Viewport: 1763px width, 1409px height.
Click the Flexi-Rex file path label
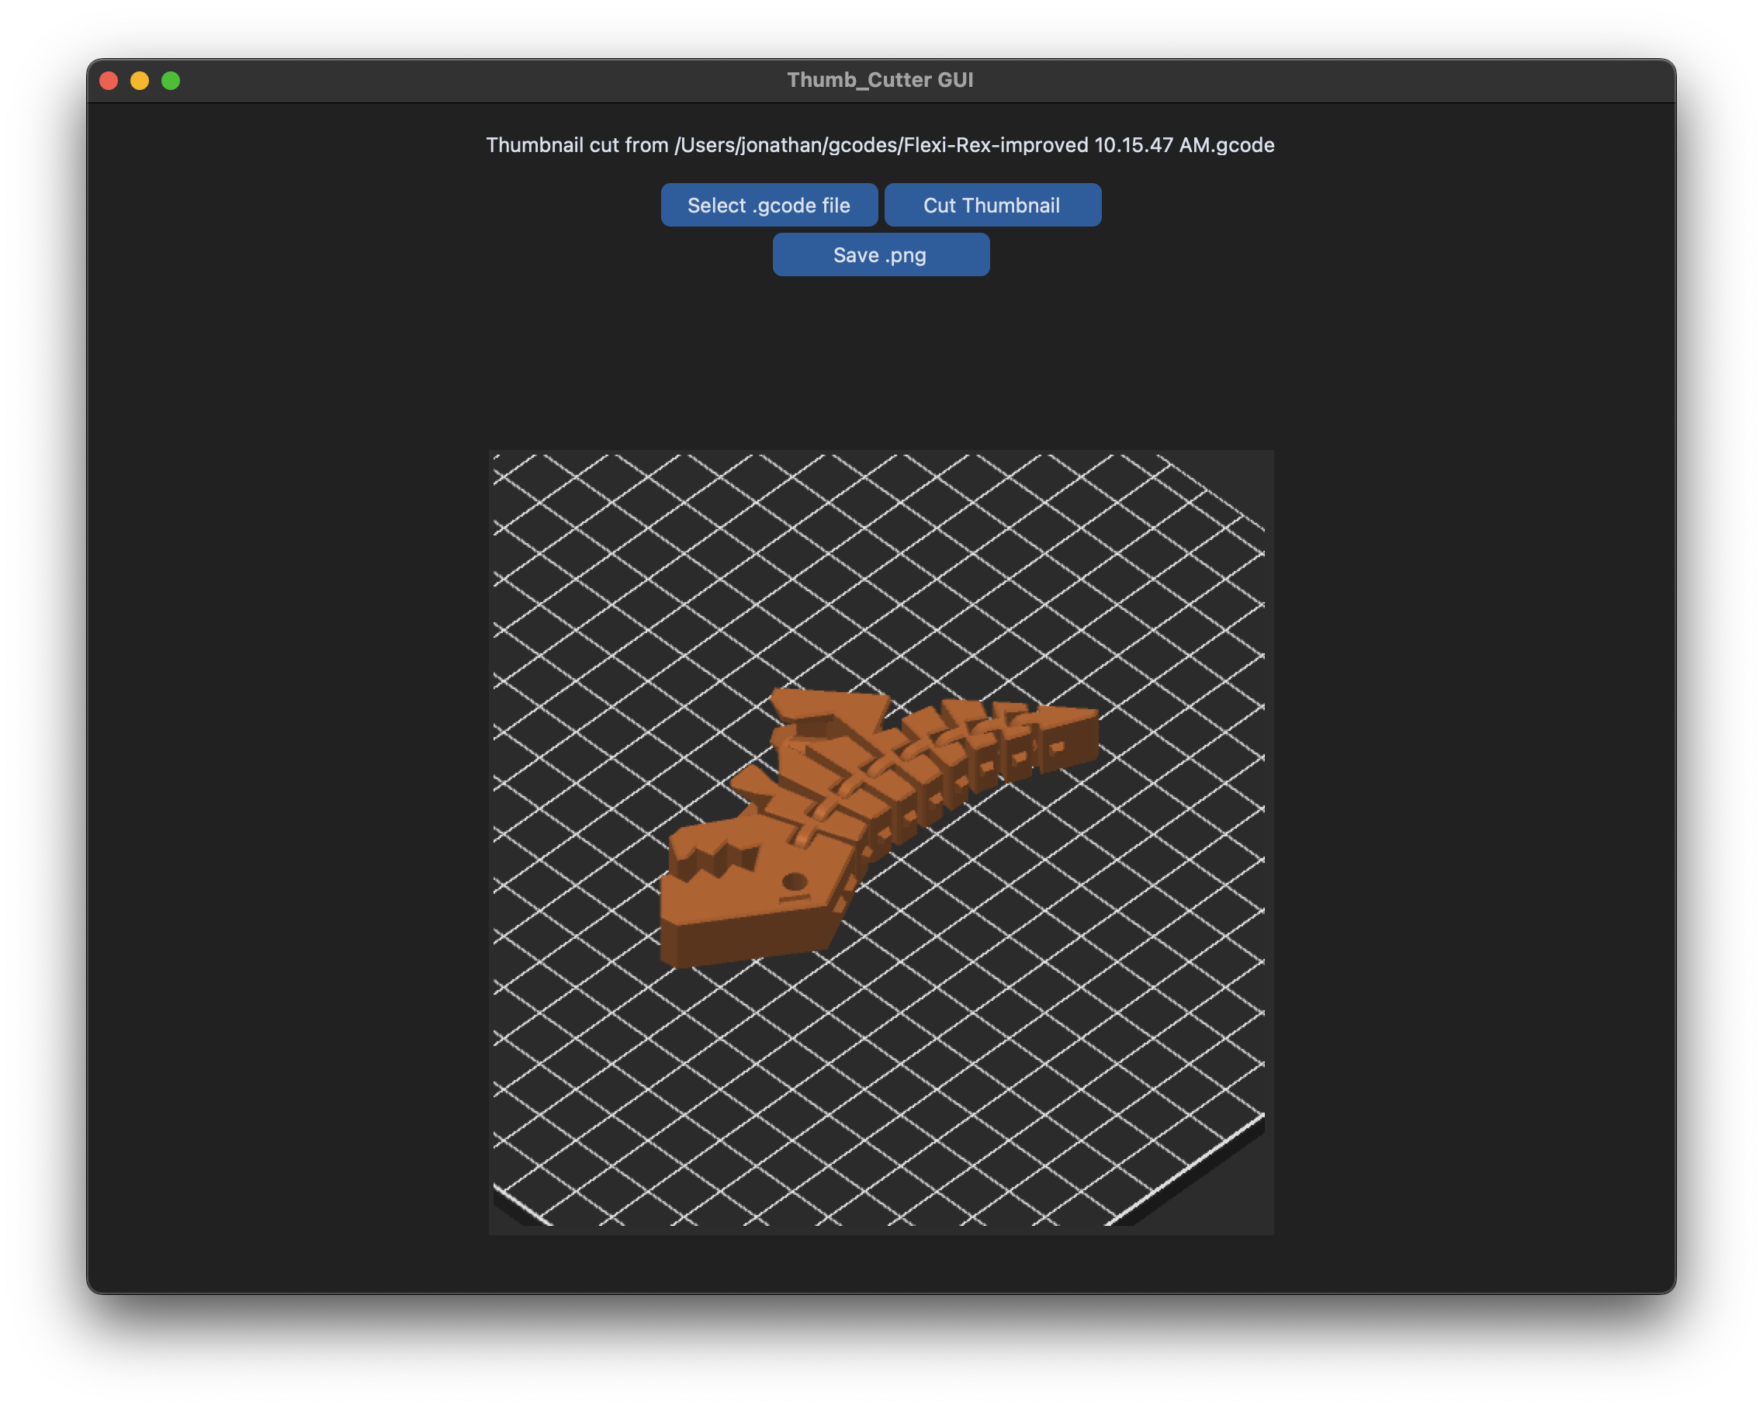[880, 145]
